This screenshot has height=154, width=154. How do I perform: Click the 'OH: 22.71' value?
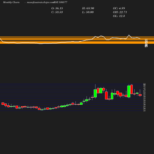click(120, 12)
